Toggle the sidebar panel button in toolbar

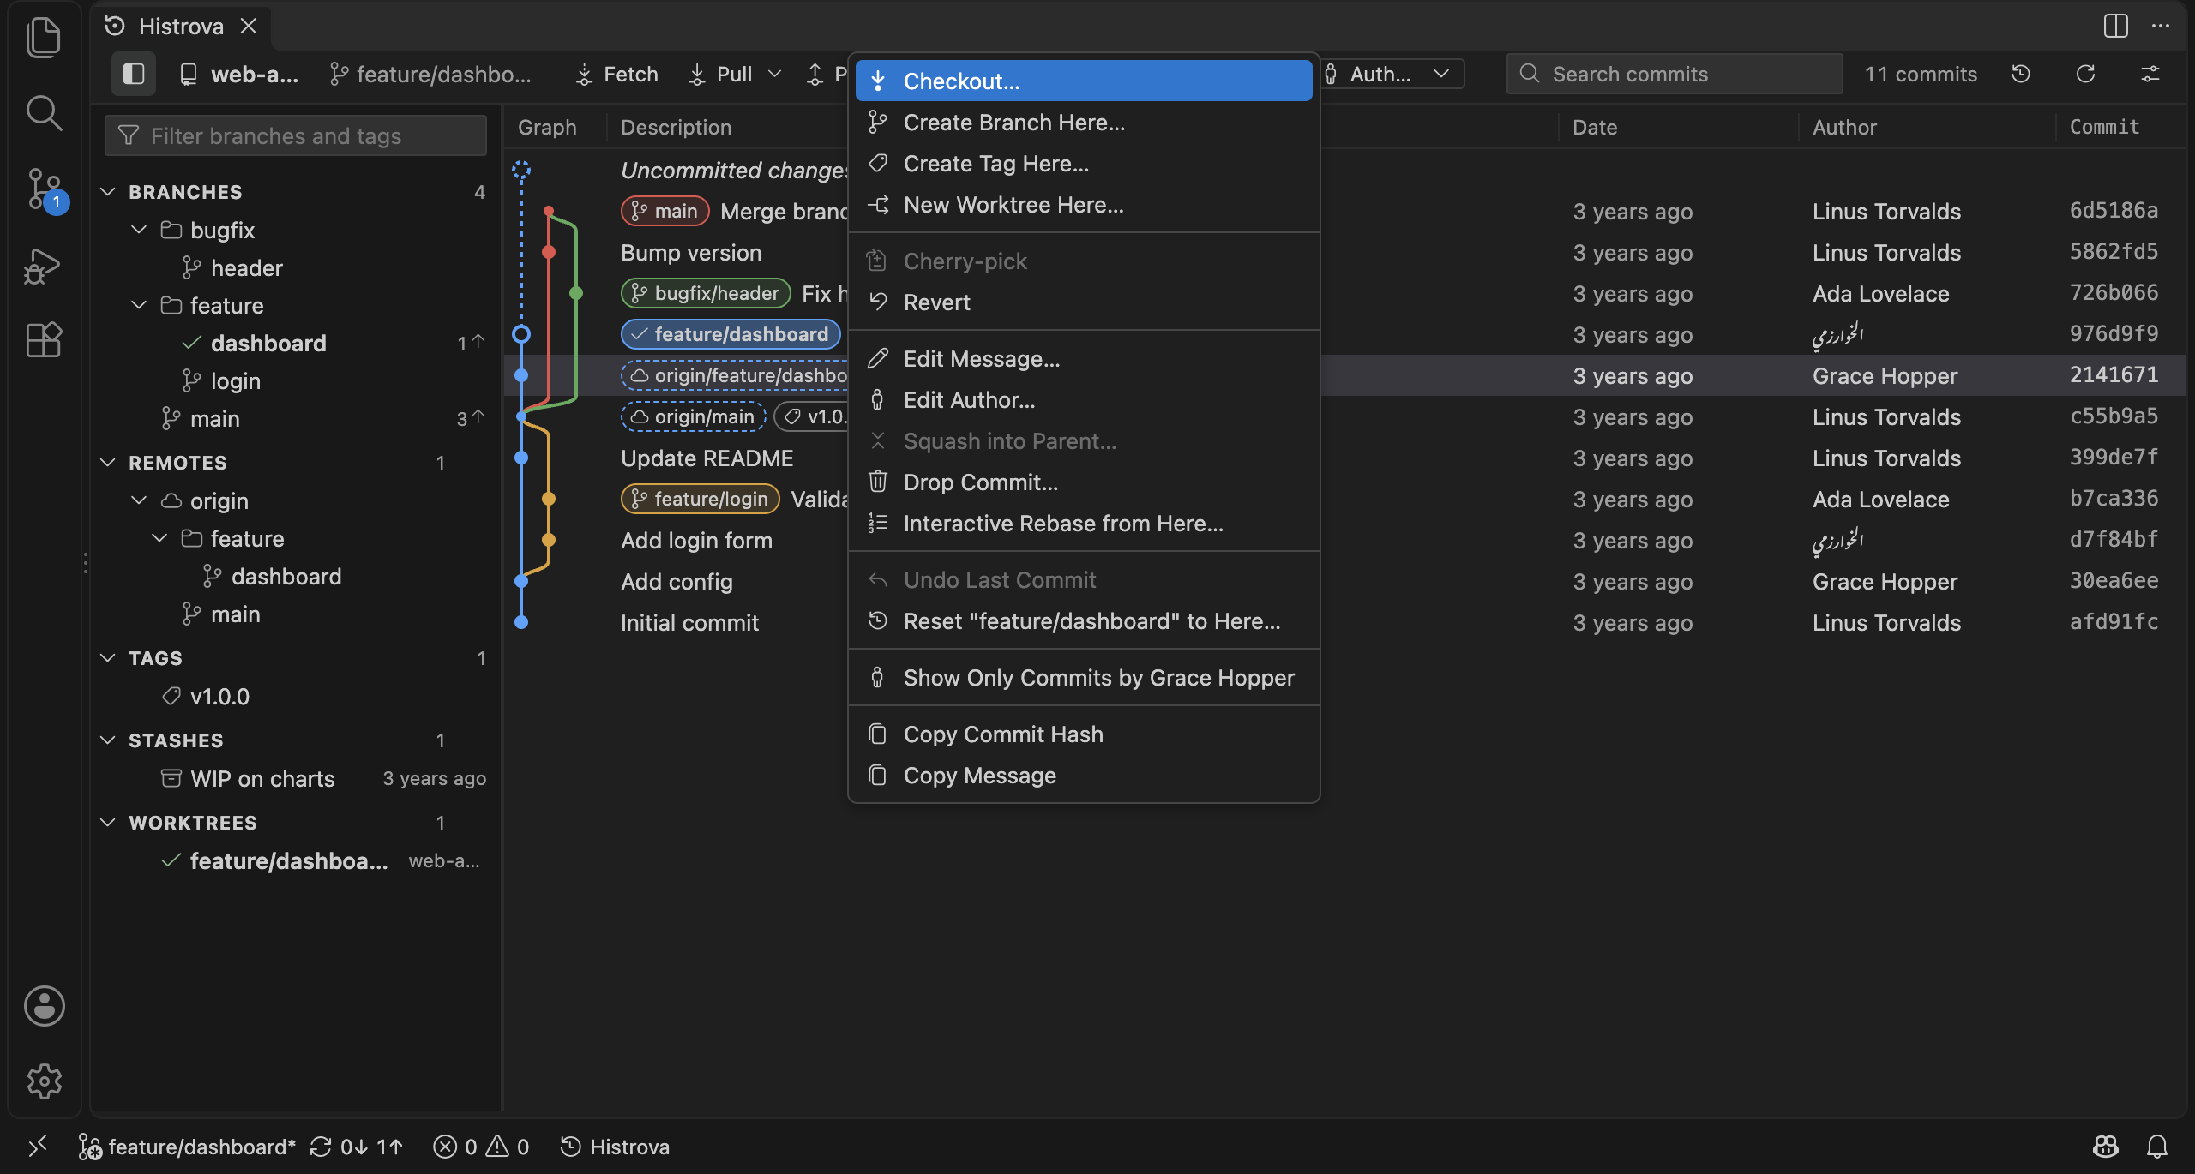click(134, 74)
